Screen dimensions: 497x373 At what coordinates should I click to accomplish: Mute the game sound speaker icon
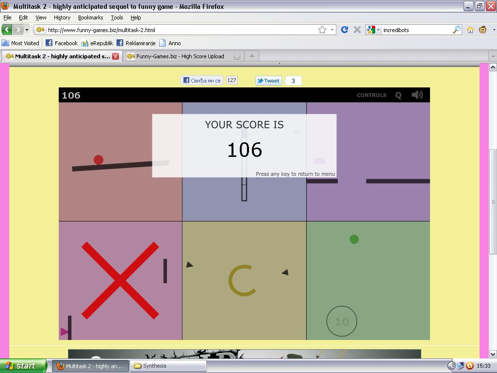[x=417, y=95]
